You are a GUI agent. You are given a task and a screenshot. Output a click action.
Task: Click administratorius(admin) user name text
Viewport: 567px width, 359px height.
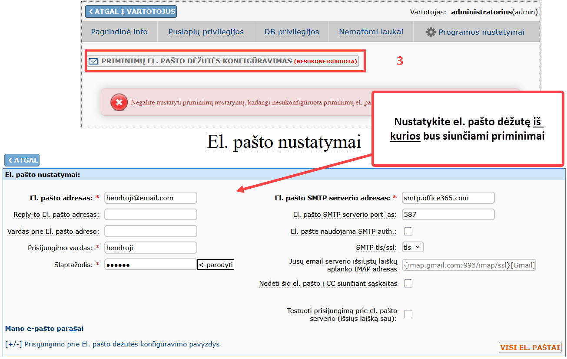[494, 12]
